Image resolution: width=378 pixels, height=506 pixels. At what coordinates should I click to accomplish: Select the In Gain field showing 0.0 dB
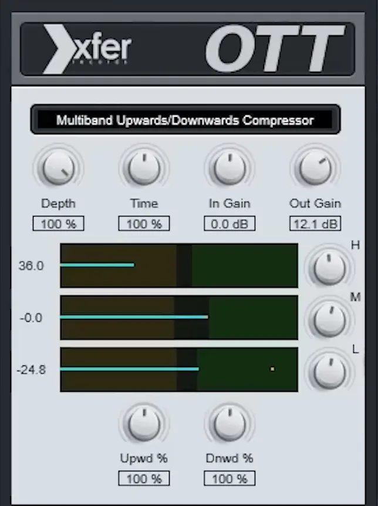tap(230, 224)
